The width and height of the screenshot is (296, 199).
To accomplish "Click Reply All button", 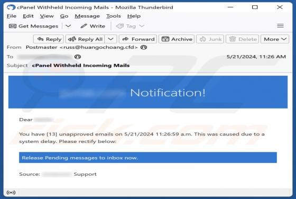I will coord(85,39).
